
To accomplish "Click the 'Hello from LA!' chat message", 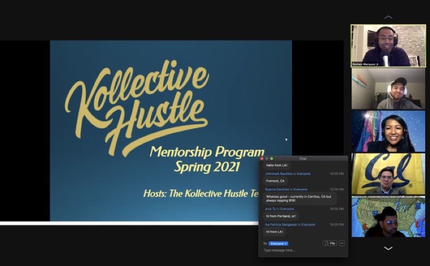I will tap(277, 165).
